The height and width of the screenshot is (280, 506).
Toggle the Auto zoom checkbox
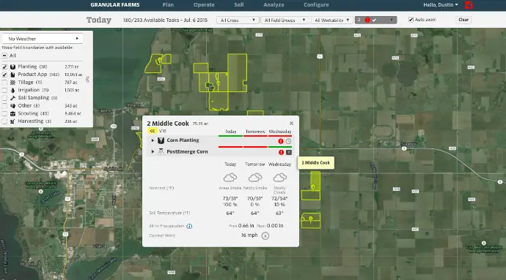tap(411, 20)
